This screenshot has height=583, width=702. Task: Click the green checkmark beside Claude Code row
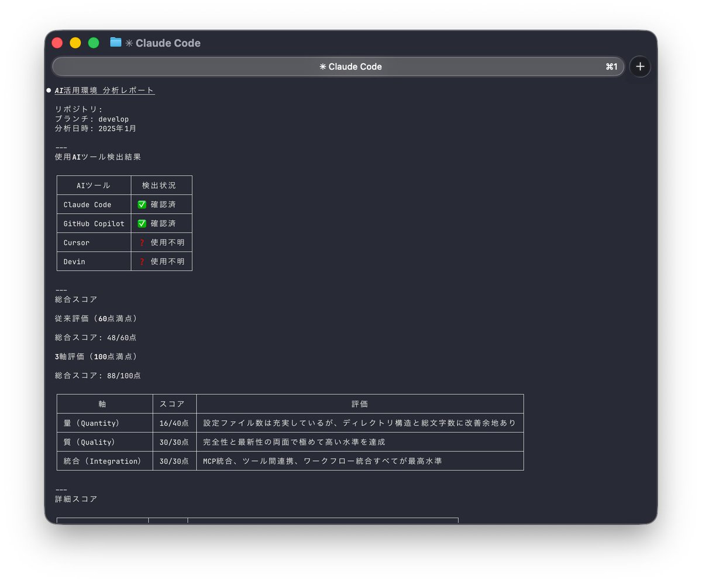point(142,204)
